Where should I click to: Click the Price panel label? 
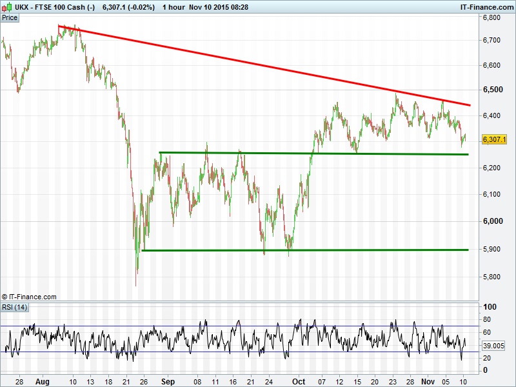10,17
